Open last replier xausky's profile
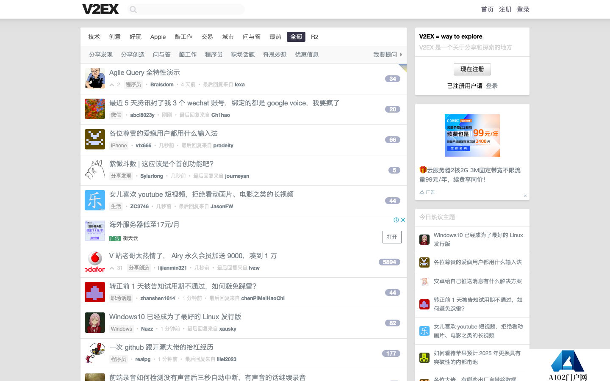This screenshot has width=610, height=381. (228, 329)
